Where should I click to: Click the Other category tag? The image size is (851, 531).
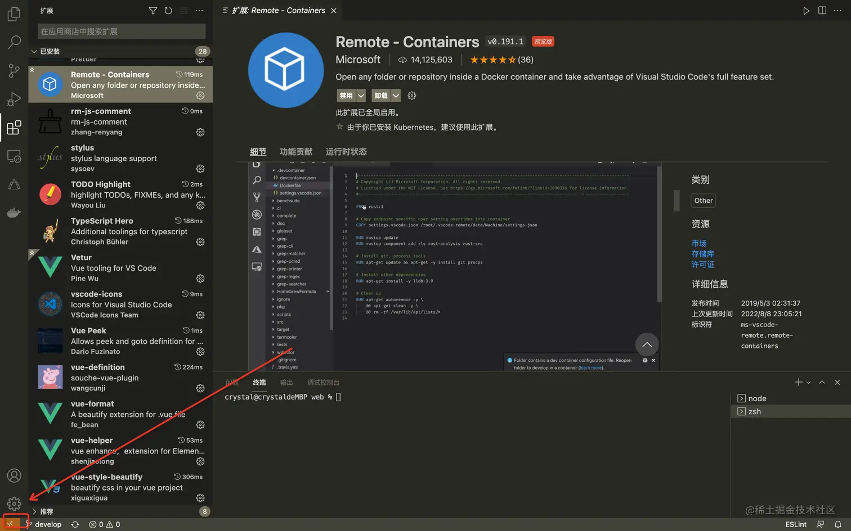704,201
